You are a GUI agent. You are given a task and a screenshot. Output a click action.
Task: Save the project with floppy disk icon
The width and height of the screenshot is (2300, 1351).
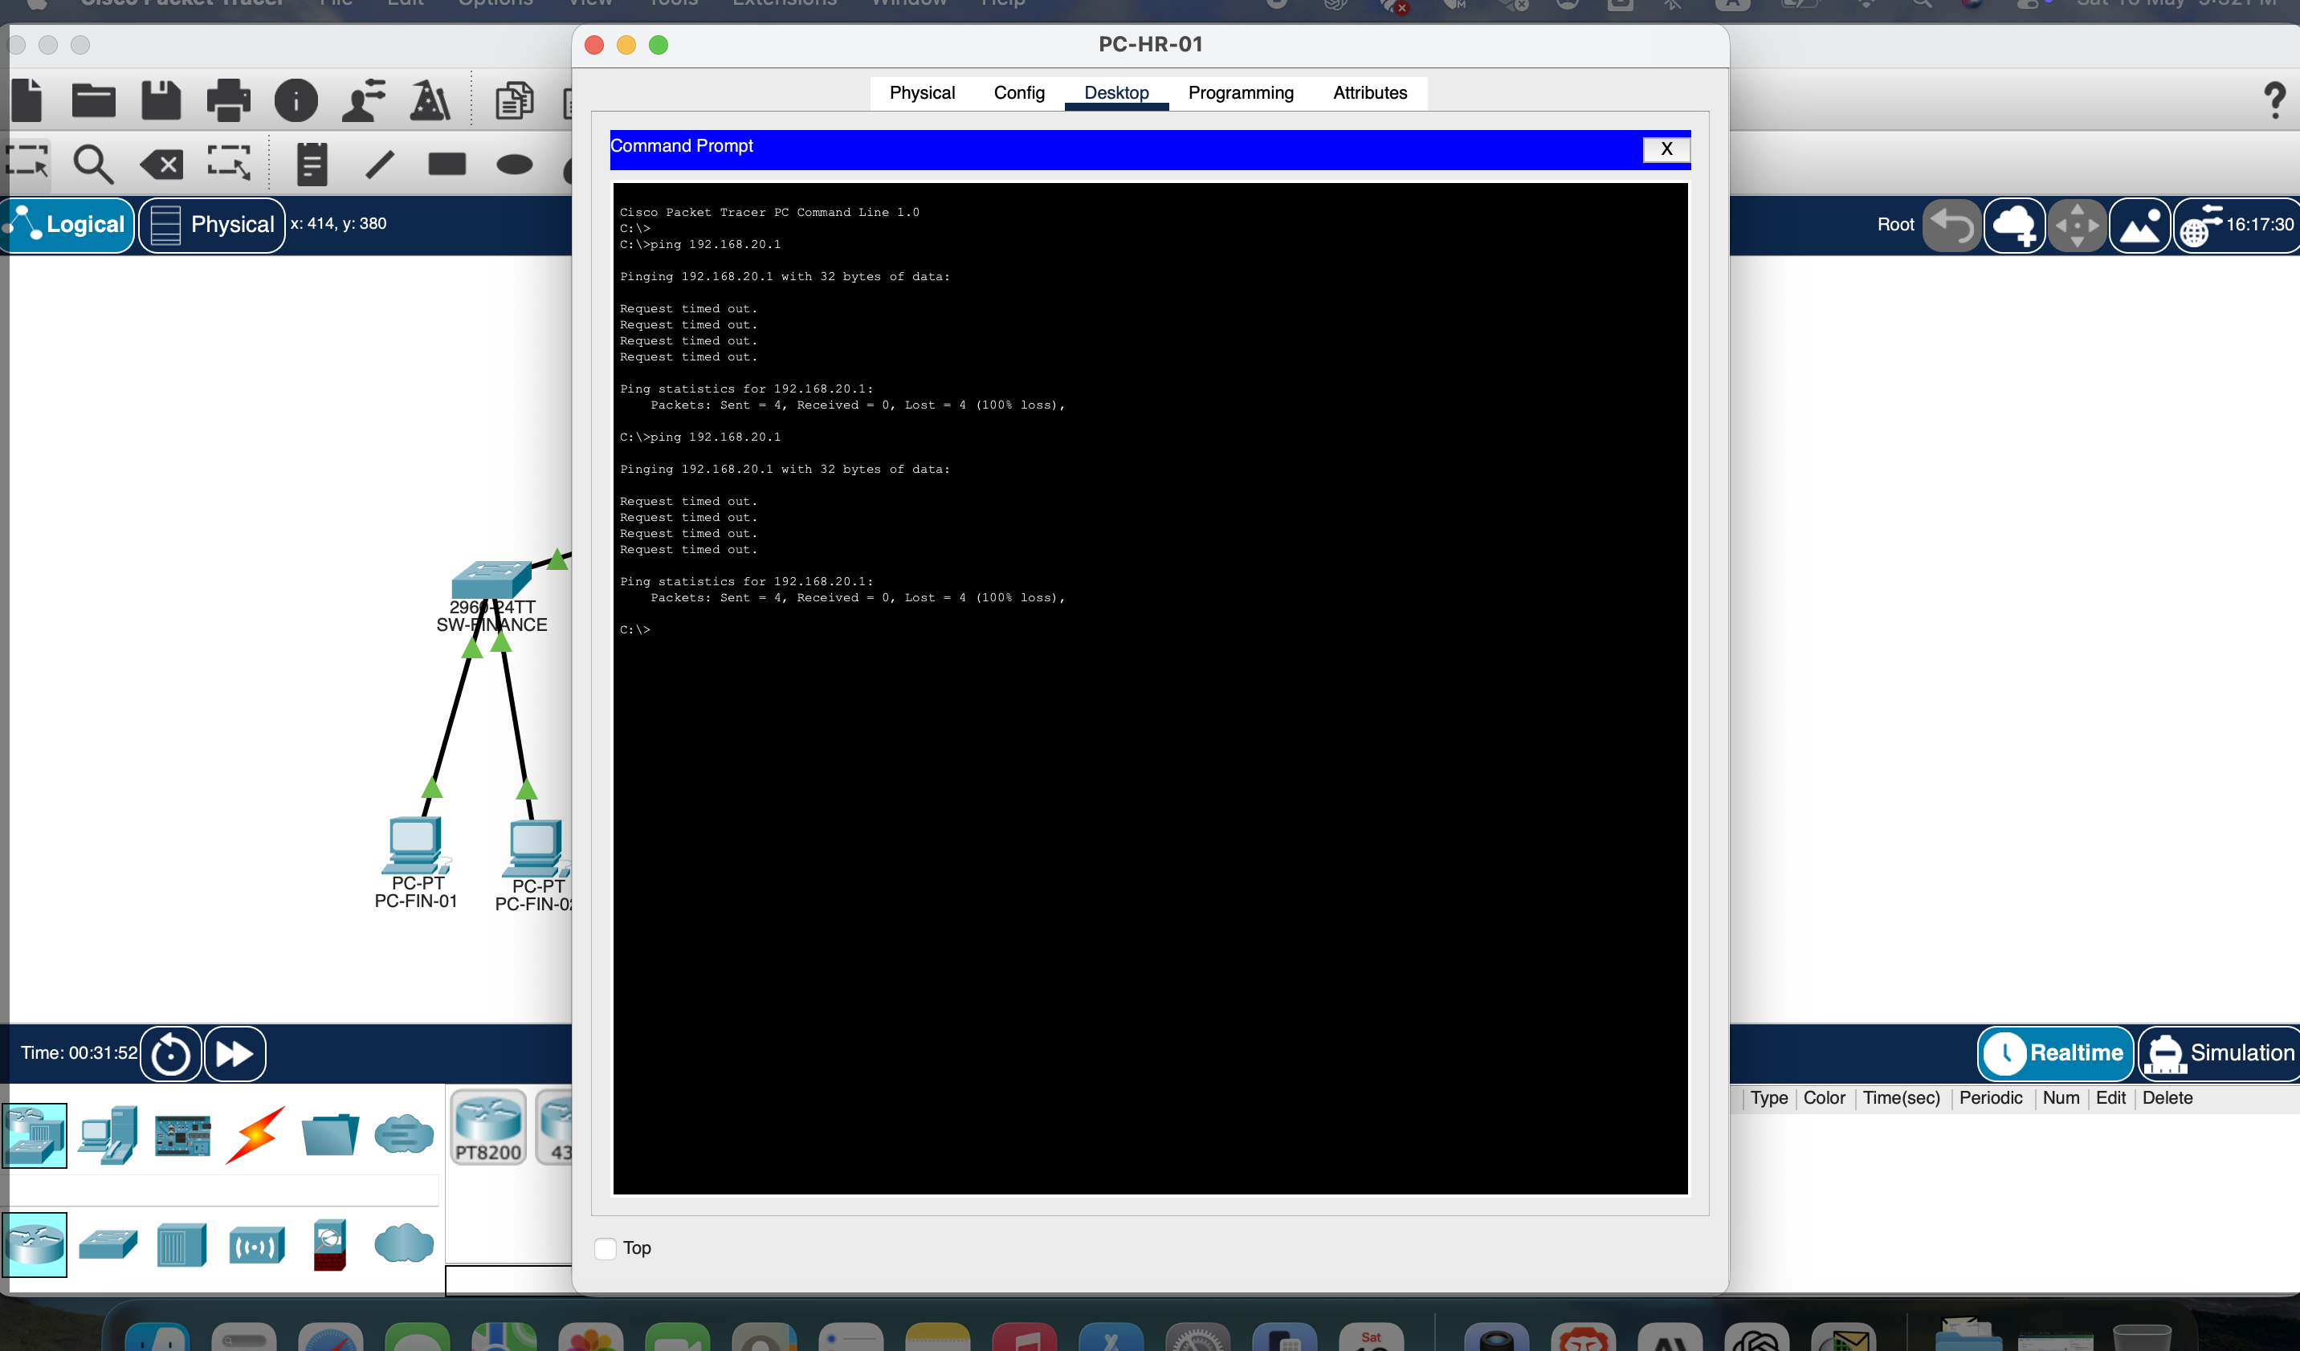click(161, 100)
